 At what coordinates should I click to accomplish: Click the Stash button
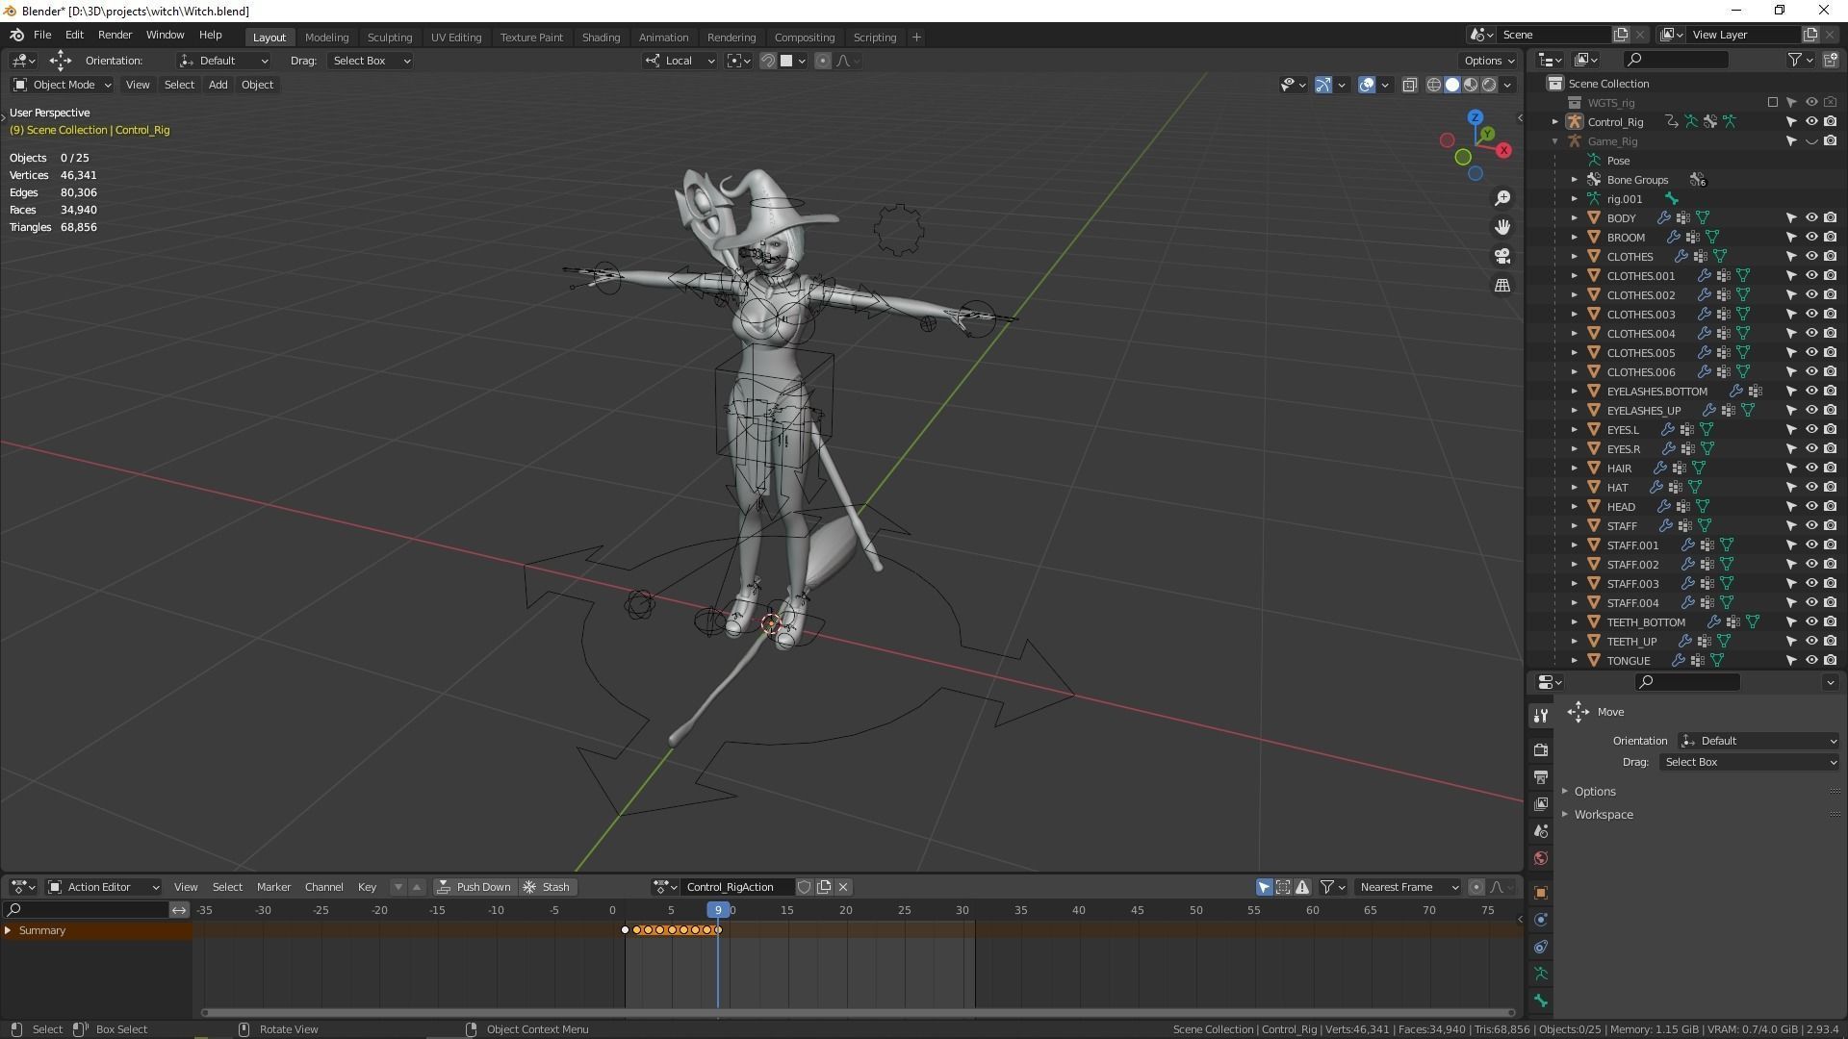[547, 887]
